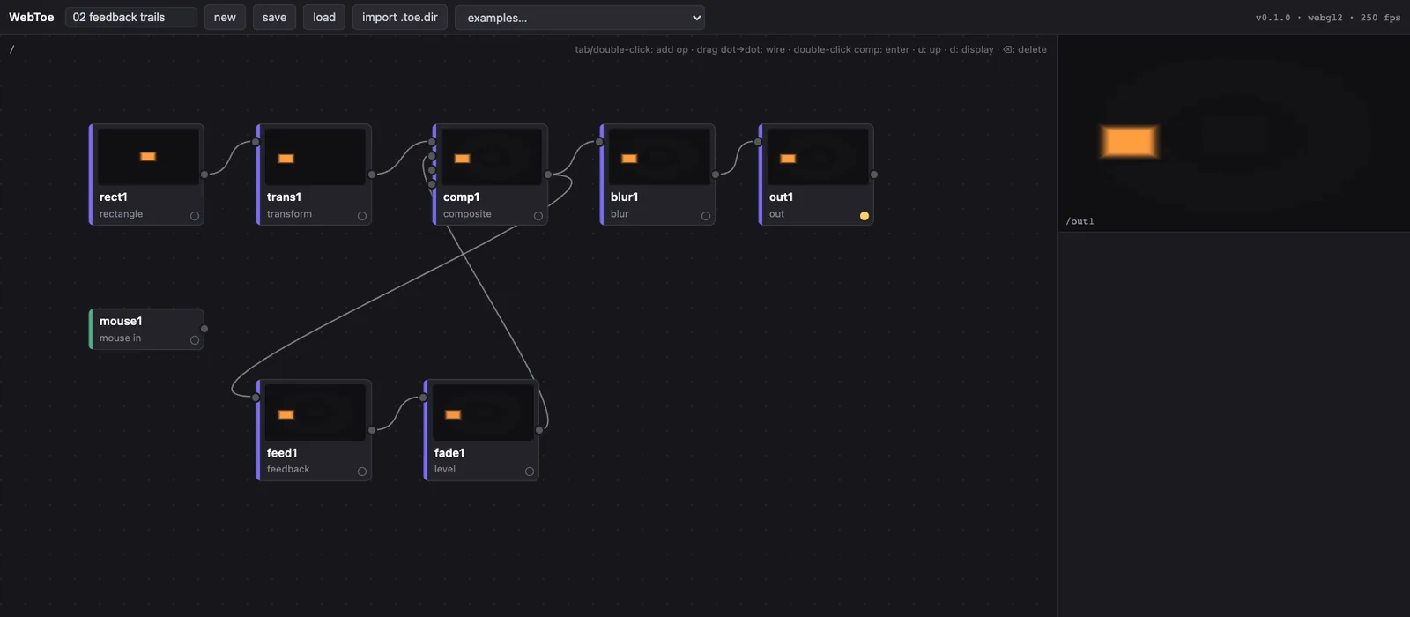The width and height of the screenshot is (1410, 617).
Task: Click feed1 input connector dot
Action: click(x=256, y=398)
